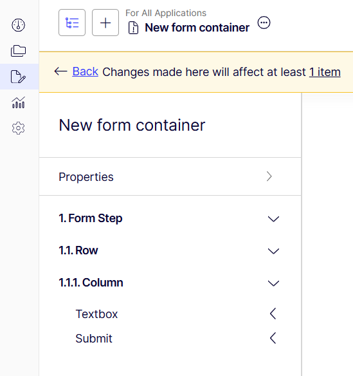Open the analytics chart icon in sidebar
This screenshot has width=353, height=376.
18,102
